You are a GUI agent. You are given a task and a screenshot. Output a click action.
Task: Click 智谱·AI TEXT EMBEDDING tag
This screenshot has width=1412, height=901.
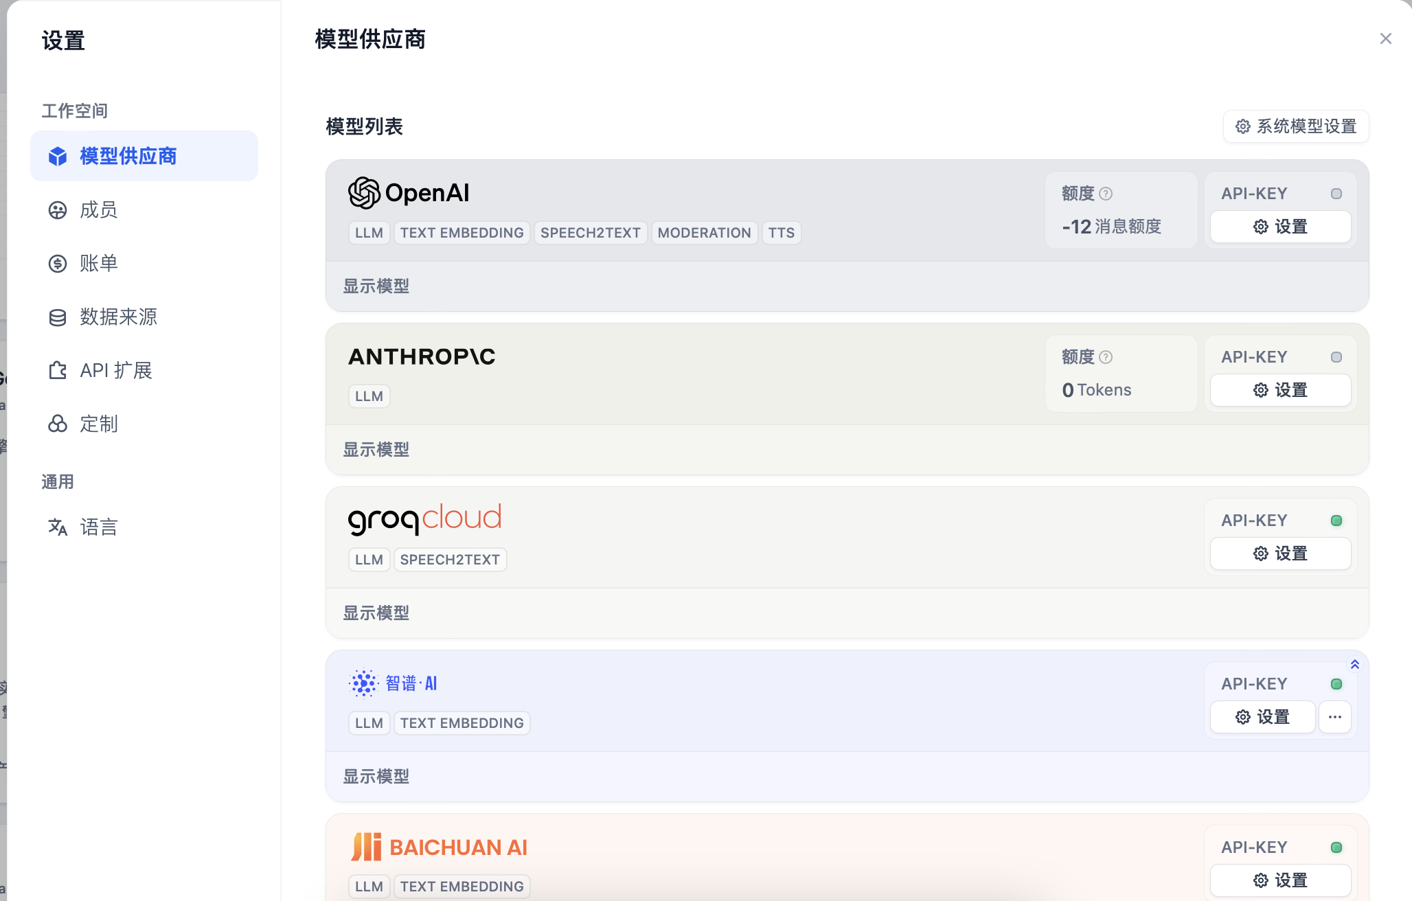462,723
